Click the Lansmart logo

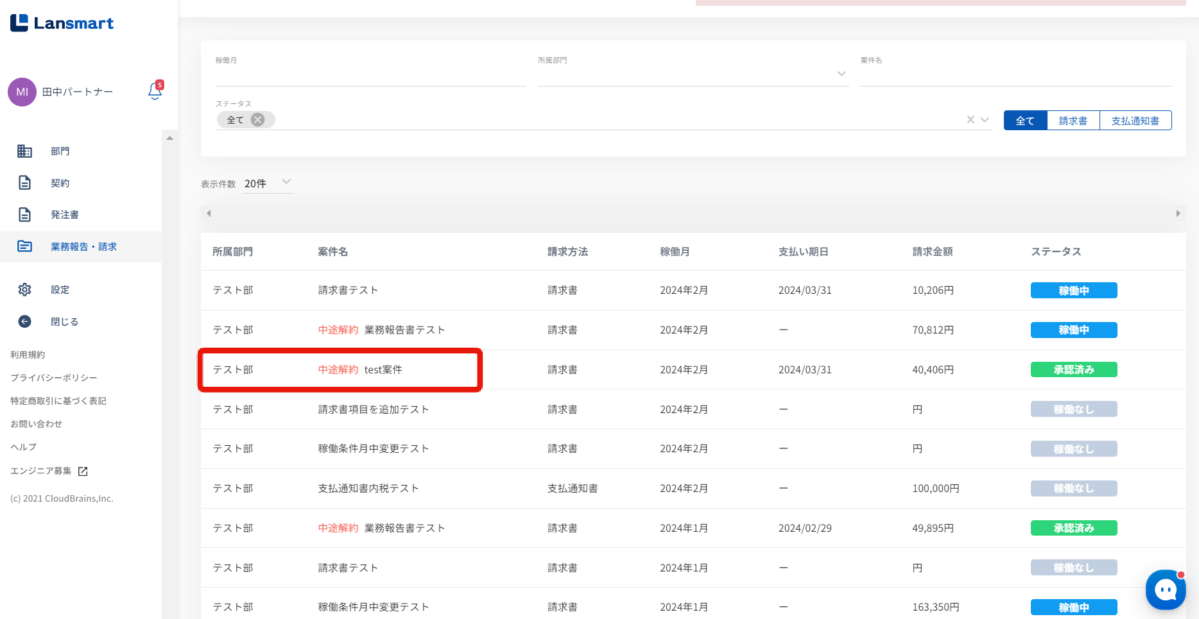tap(62, 23)
